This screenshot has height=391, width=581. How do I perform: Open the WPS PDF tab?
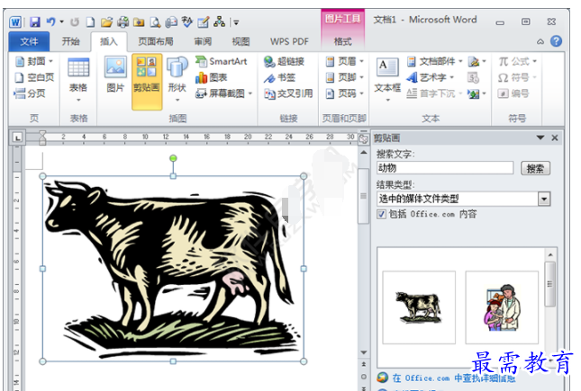coord(289,41)
